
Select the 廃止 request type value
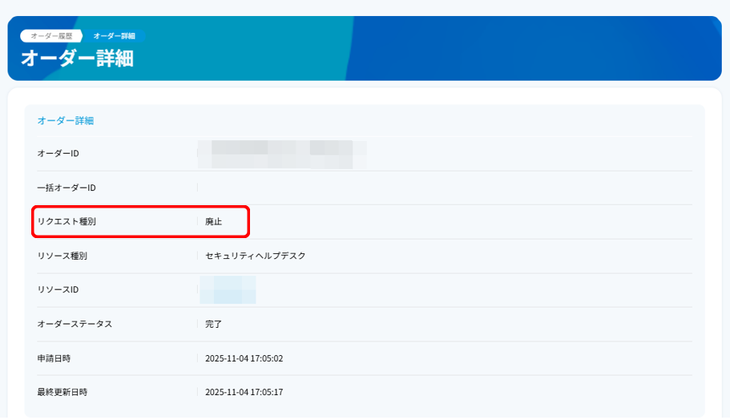coord(214,222)
